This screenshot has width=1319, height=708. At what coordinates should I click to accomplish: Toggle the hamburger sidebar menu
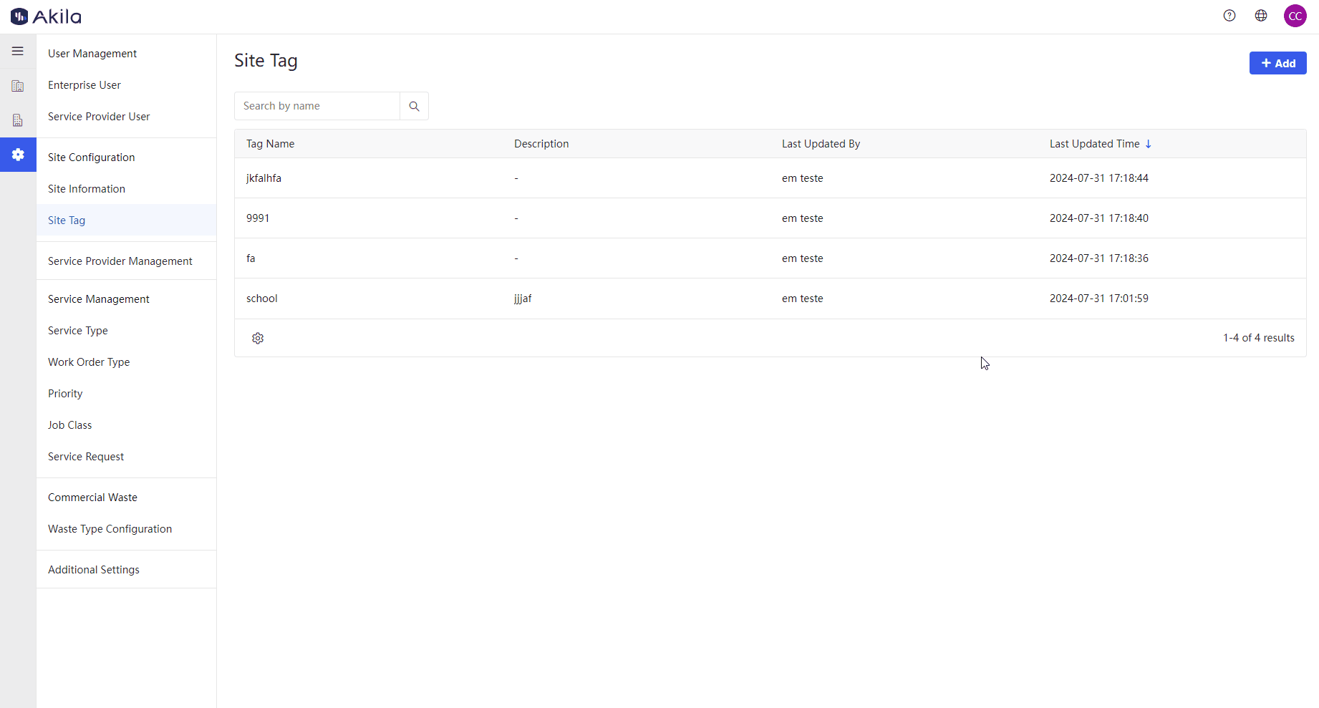18,52
